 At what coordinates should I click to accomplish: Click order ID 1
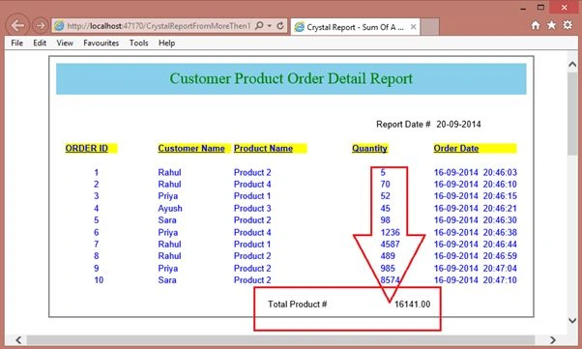[96, 173]
